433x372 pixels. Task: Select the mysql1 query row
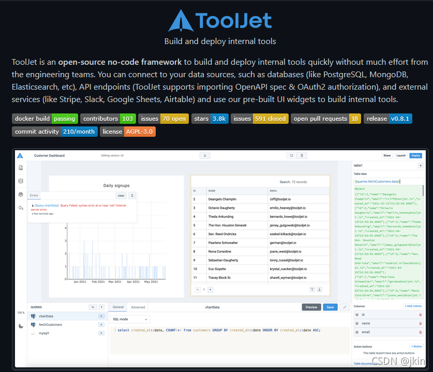tap(67, 333)
